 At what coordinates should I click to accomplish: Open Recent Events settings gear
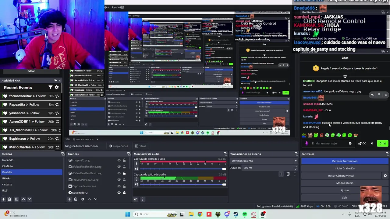[57, 87]
